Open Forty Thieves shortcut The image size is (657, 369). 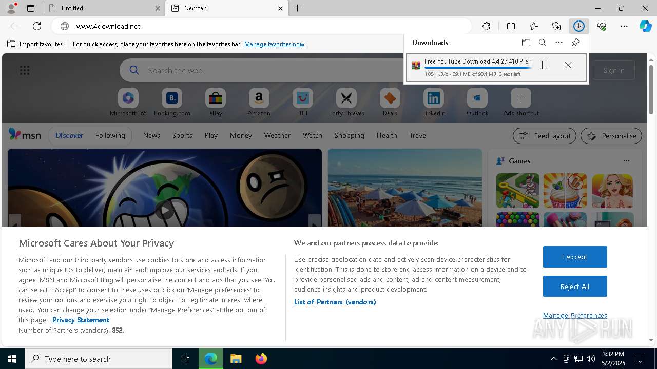click(x=346, y=102)
